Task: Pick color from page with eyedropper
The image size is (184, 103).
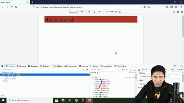Action: pyautogui.click(x=87, y=70)
